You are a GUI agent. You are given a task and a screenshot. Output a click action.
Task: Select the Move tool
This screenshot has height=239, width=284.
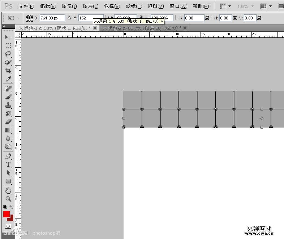pyautogui.click(x=8, y=37)
